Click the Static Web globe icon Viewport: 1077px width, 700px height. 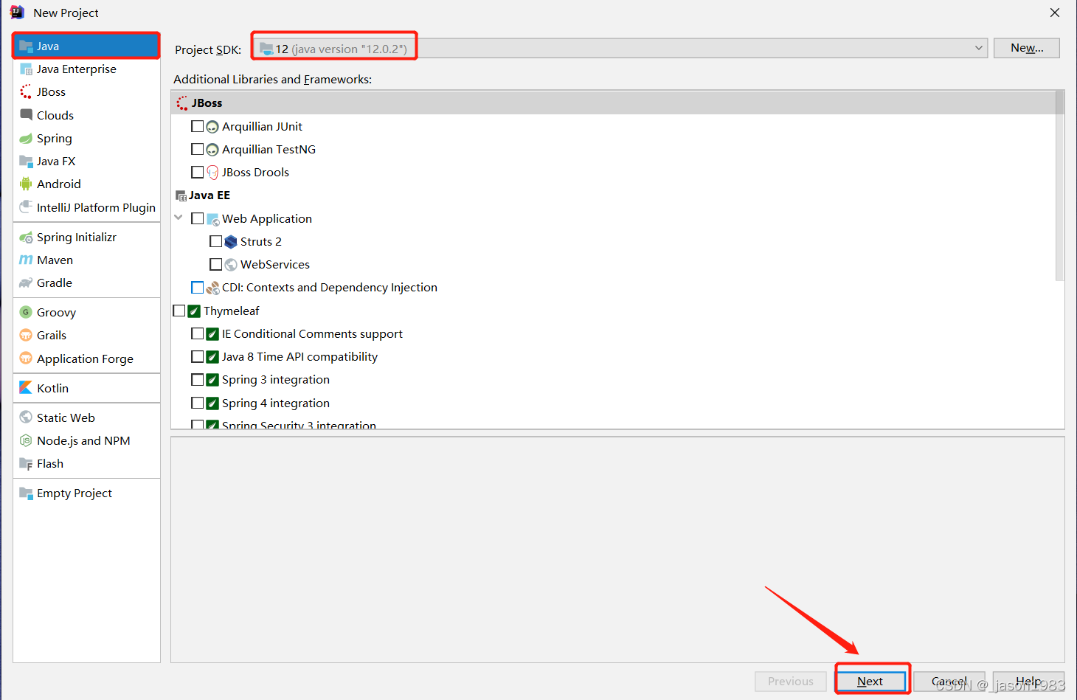(x=26, y=417)
